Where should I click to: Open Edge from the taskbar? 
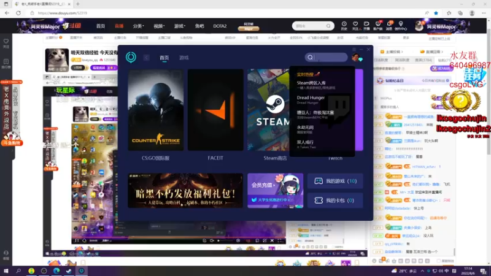tap(56, 271)
